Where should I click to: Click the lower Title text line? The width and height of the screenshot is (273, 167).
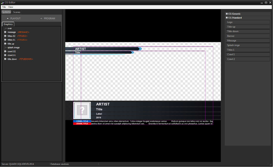99,109
